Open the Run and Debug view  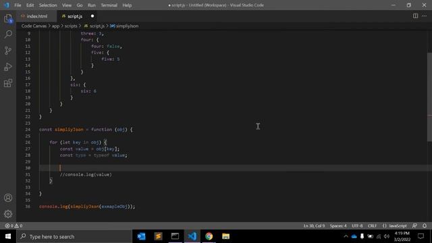point(8,67)
